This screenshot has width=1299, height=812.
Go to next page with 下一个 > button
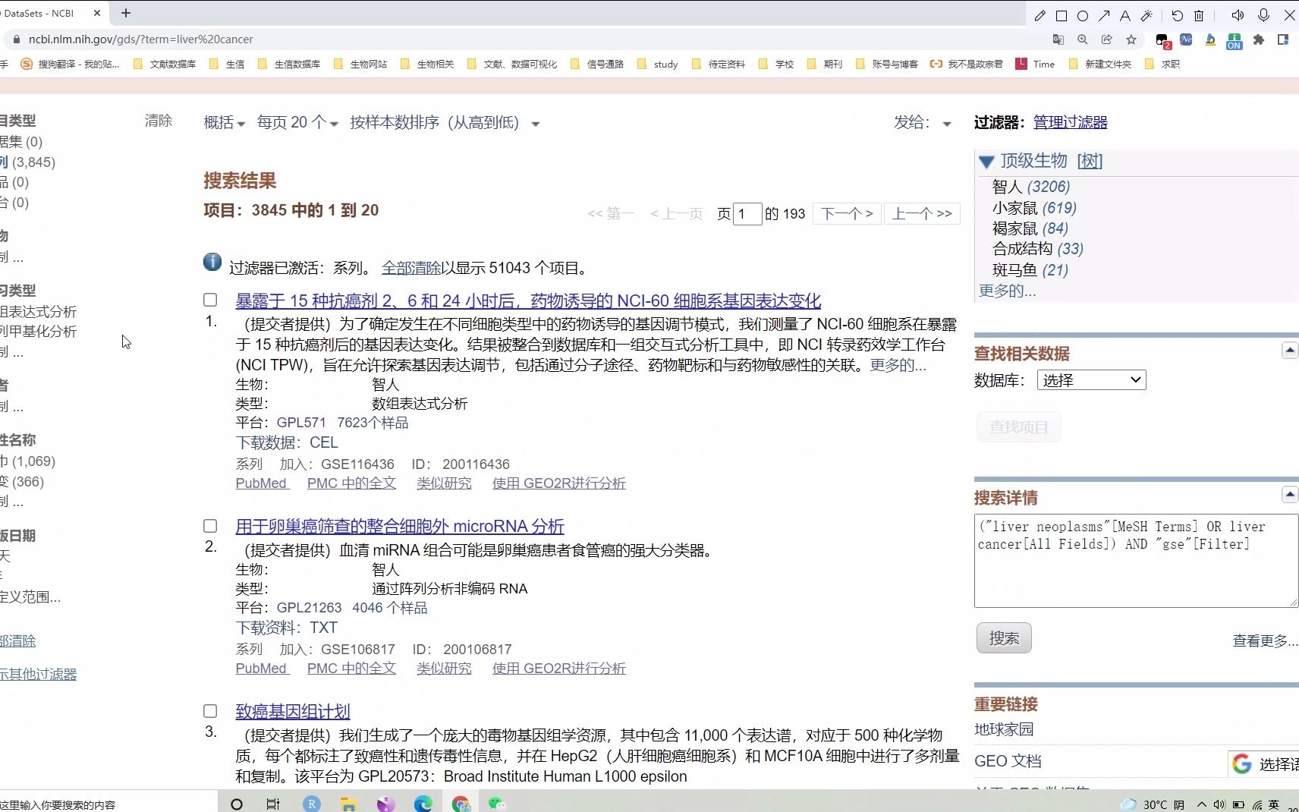pos(848,213)
